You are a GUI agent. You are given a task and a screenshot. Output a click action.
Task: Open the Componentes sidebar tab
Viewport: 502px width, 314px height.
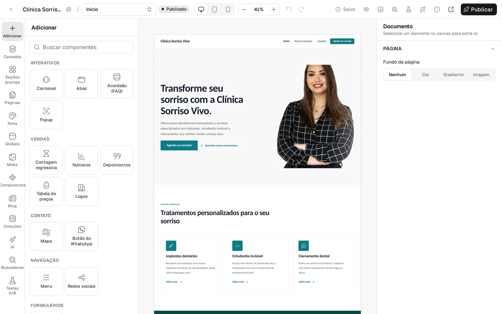(x=12, y=181)
